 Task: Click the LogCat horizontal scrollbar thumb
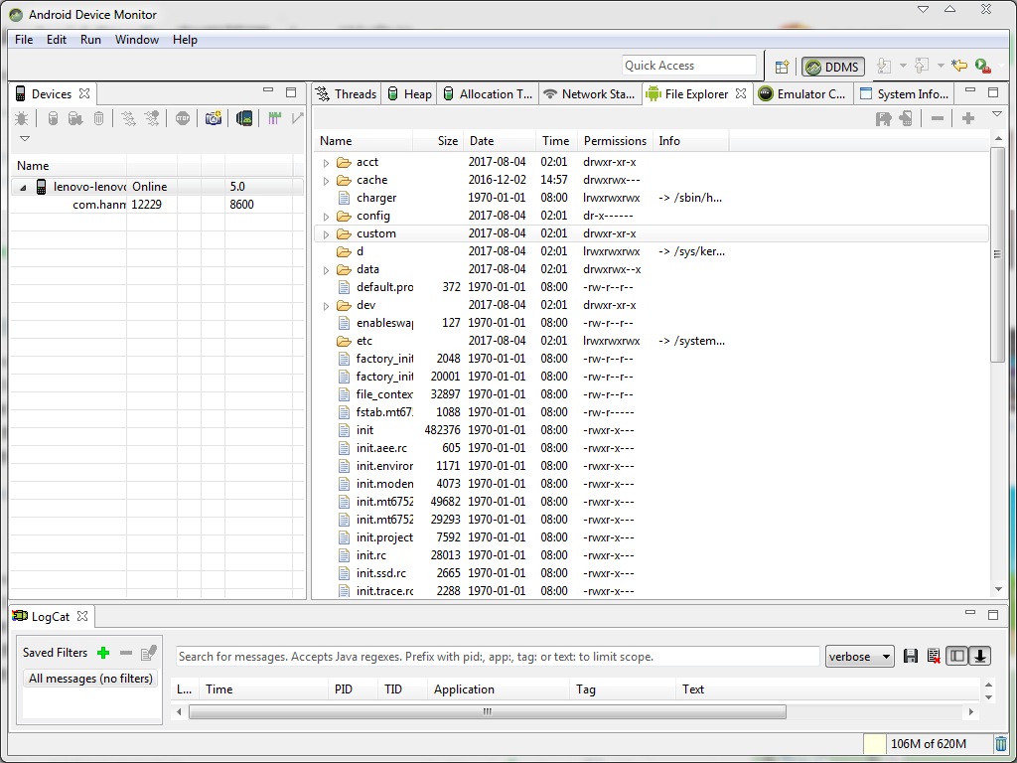(x=487, y=712)
